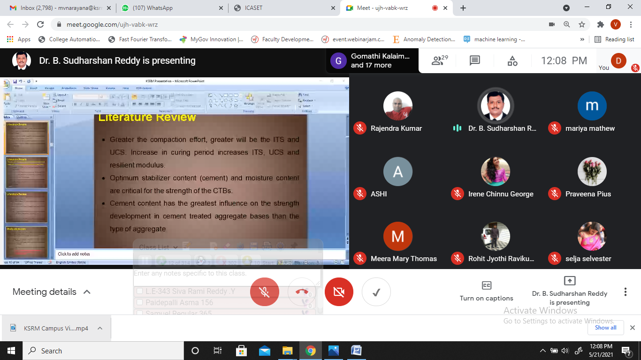
Task: Click the save floppy-disk icon in attendance overlay
Action: tap(254, 246)
